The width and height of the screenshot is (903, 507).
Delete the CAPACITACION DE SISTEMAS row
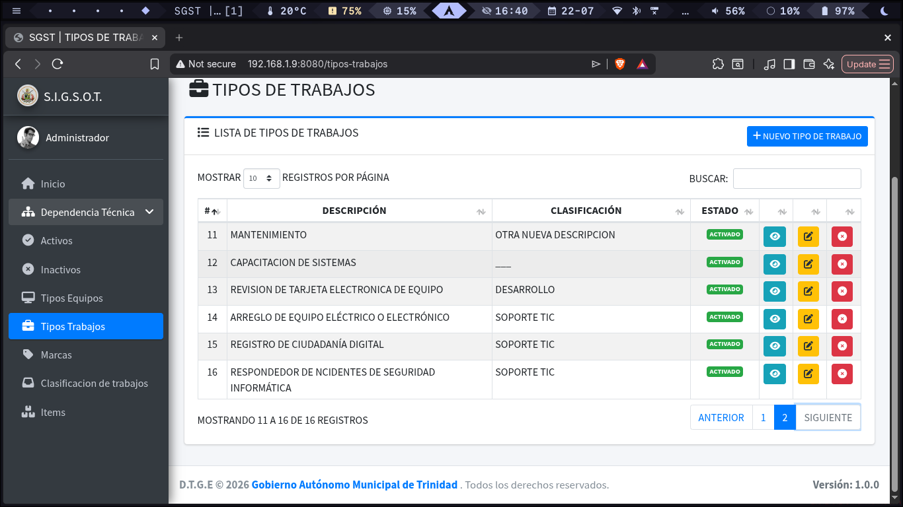point(842,264)
